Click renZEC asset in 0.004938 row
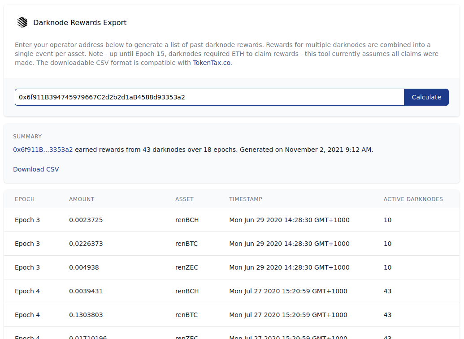 pos(186,267)
